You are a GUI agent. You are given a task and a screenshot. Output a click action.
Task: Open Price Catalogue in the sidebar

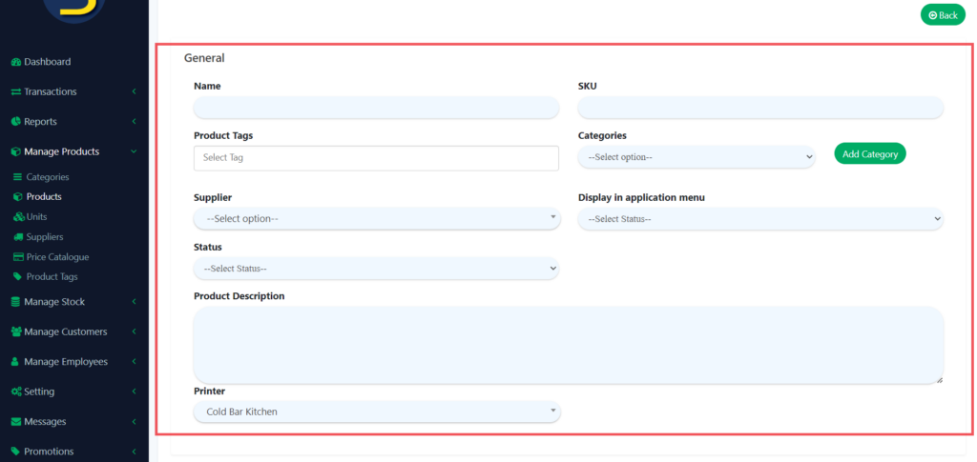(57, 257)
